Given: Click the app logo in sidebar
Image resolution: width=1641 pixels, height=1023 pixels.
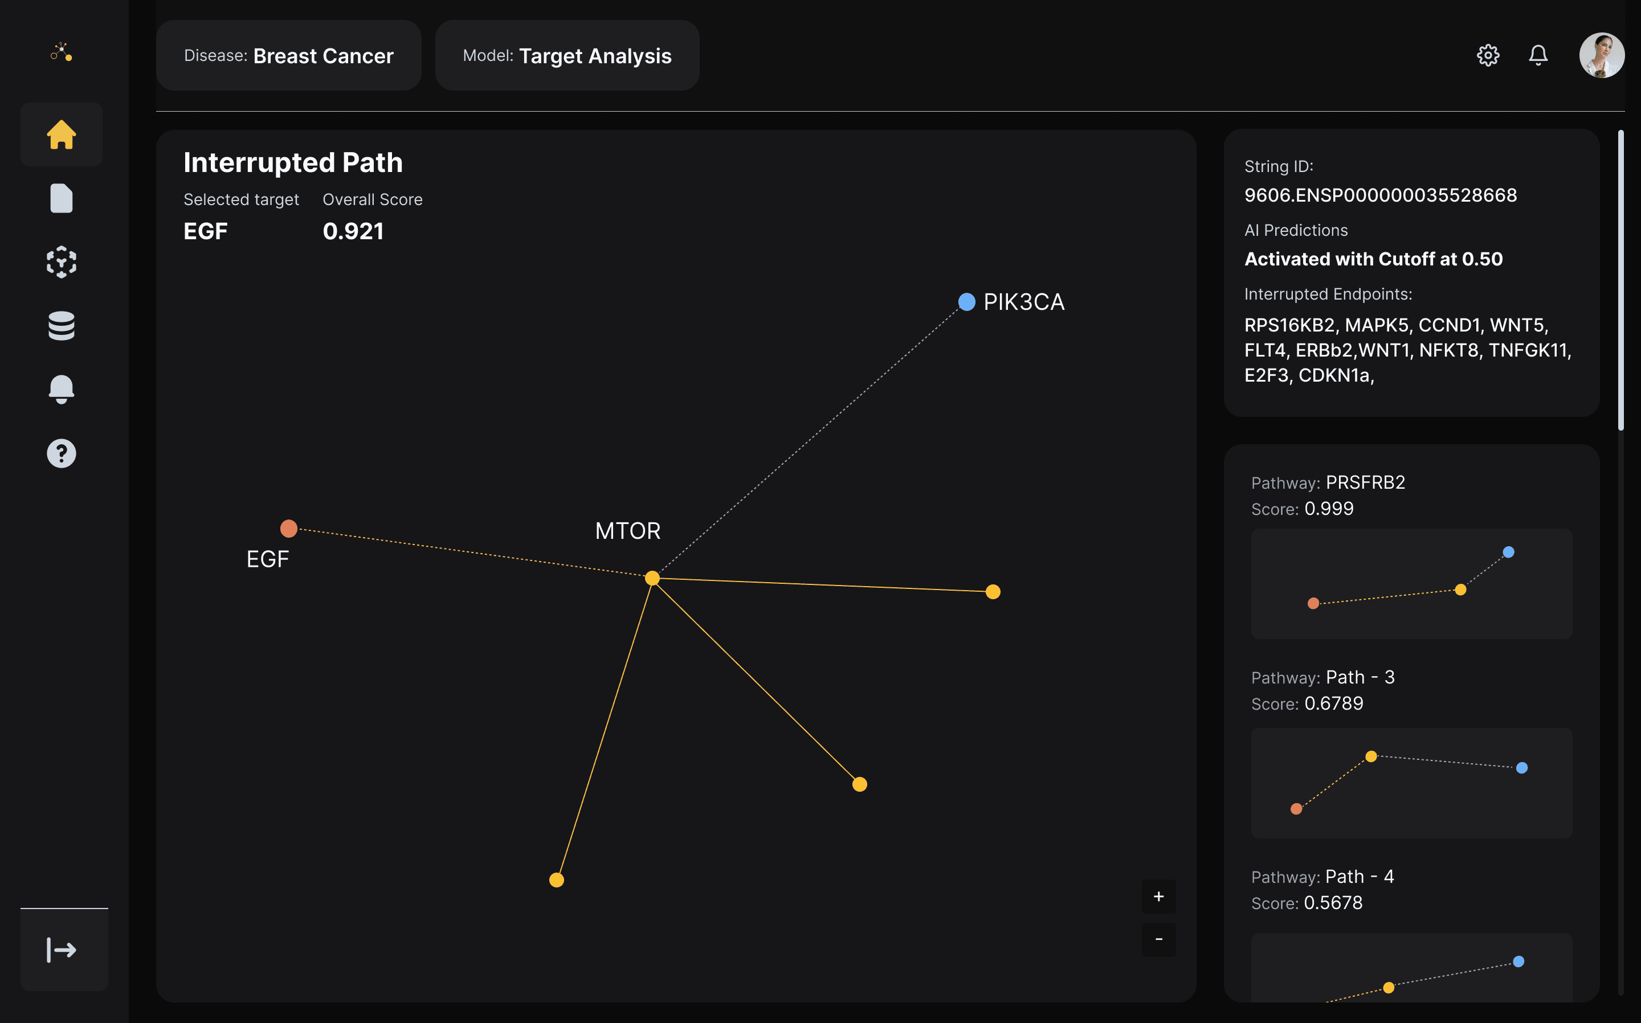Looking at the screenshot, I should click(61, 52).
